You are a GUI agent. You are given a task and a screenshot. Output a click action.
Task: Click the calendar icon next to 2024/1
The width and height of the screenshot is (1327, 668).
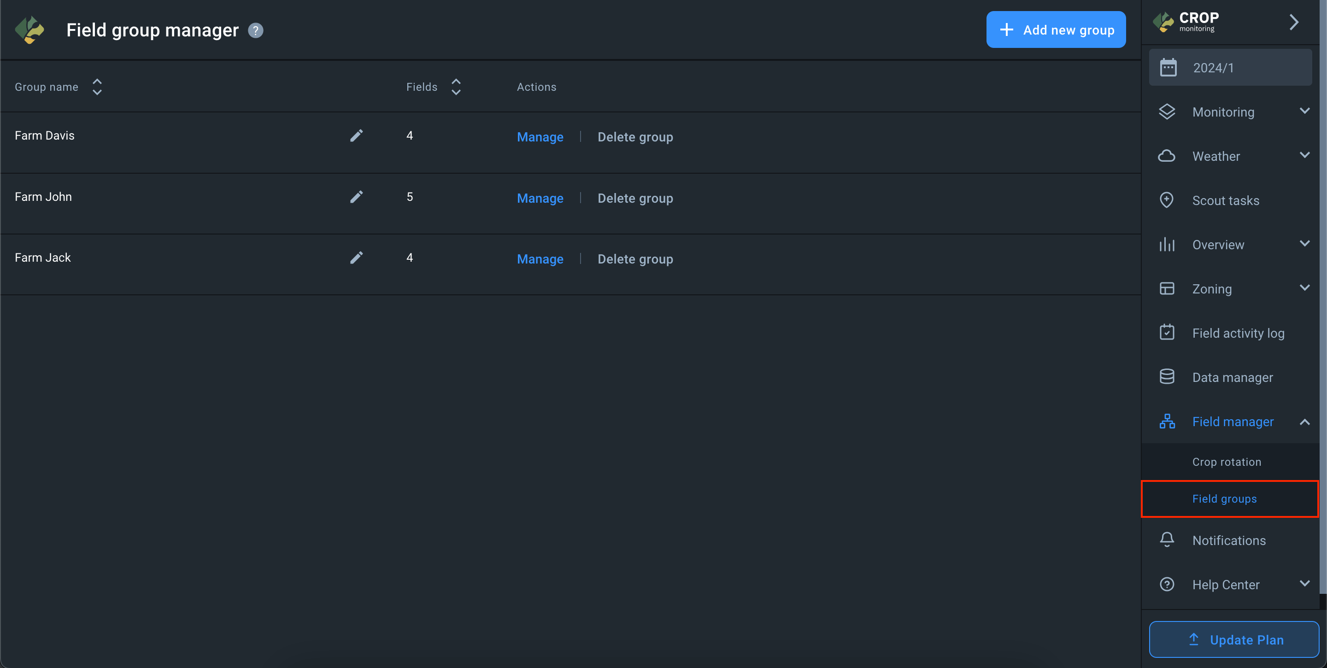point(1168,67)
